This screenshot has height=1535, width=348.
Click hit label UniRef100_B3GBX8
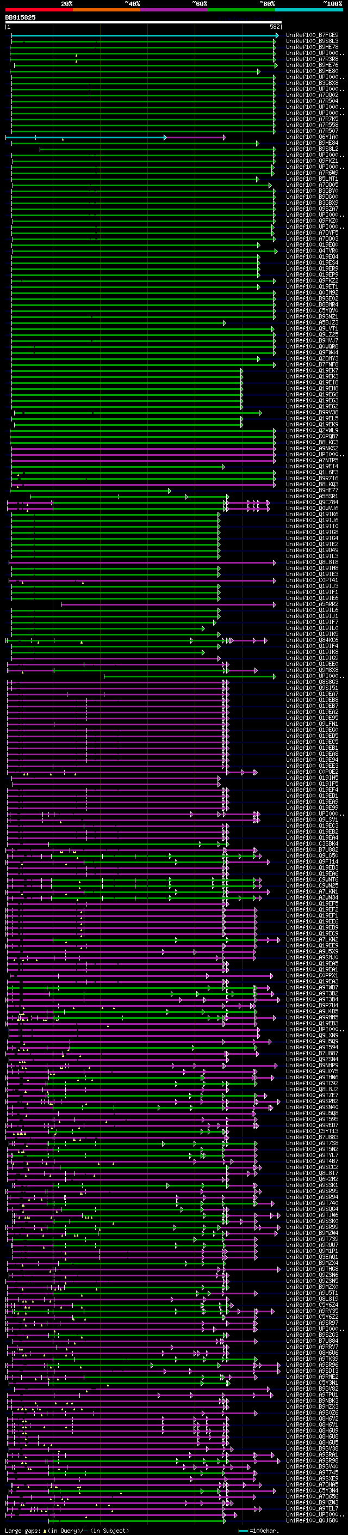[x=312, y=83]
